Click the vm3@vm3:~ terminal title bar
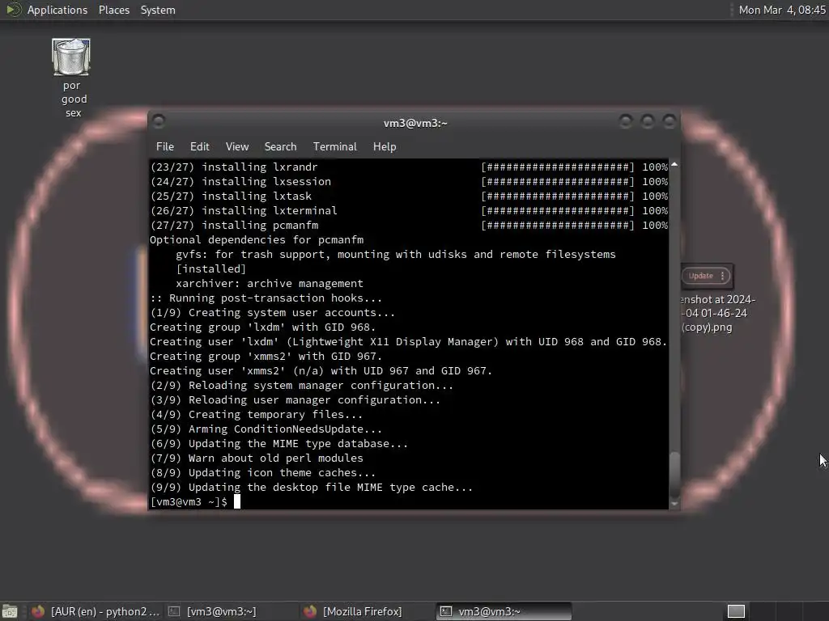The image size is (829, 621). [415, 123]
